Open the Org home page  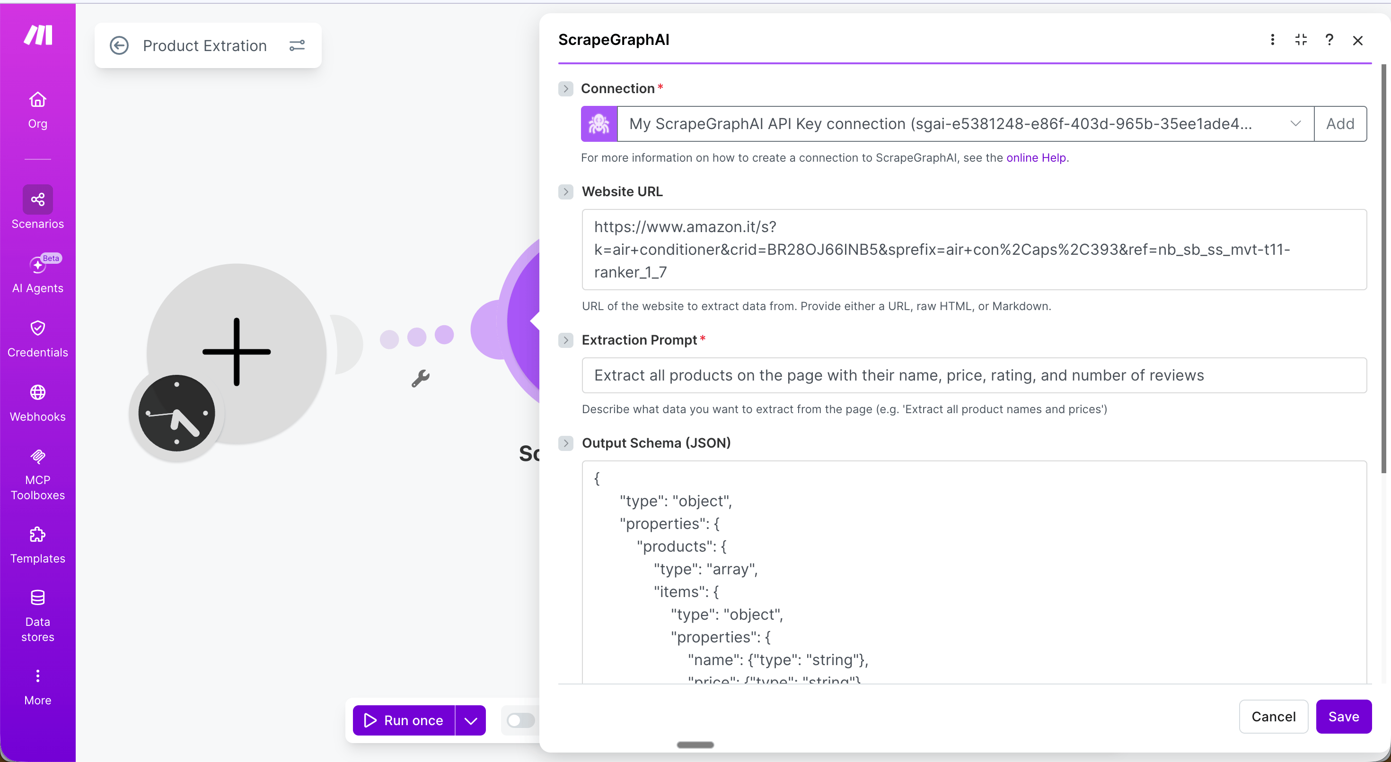point(38,111)
